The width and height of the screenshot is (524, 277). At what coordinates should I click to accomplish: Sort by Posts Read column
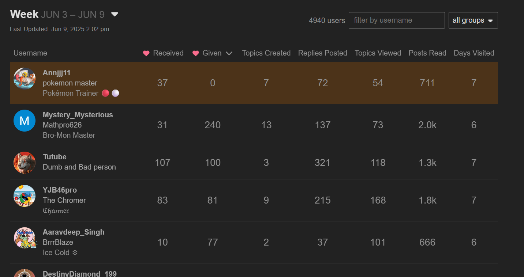pos(427,53)
